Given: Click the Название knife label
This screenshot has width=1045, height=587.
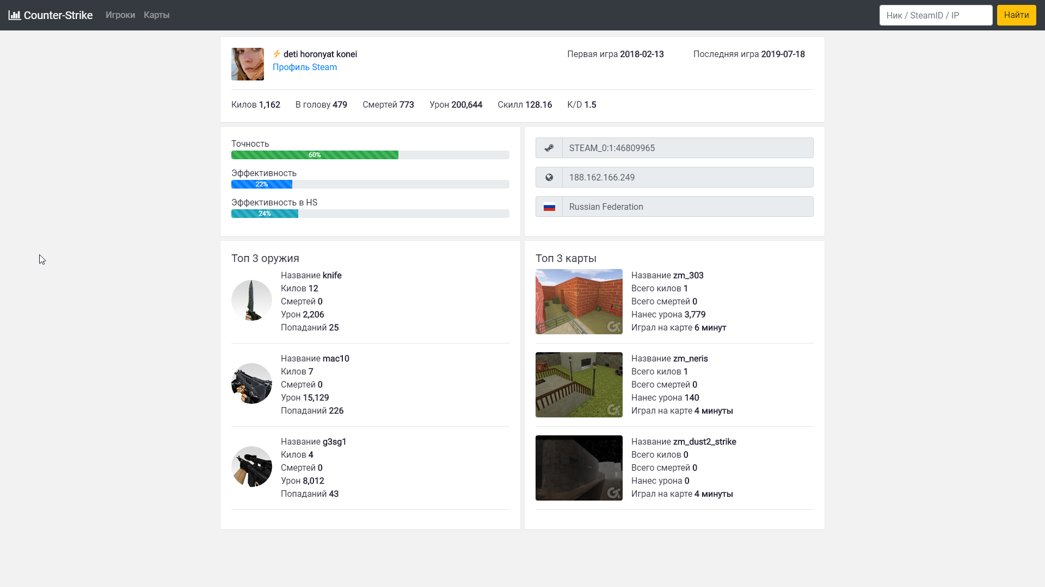Looking at the screenshot, I should 311,276.
